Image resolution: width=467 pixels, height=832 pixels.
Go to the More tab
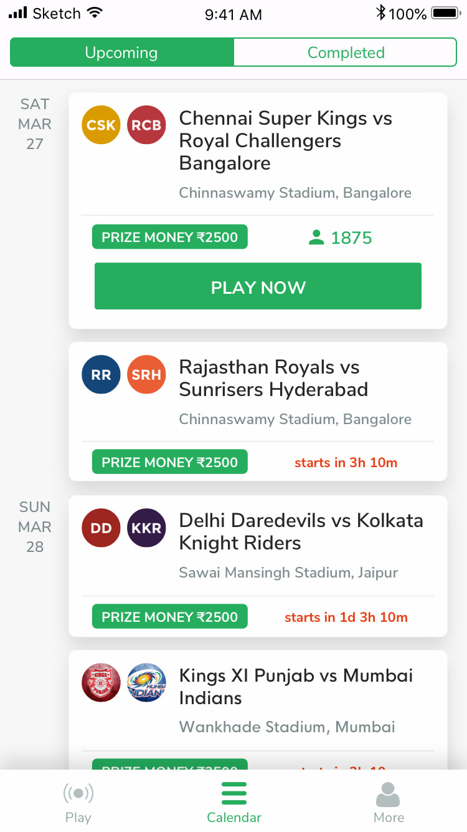389,803
